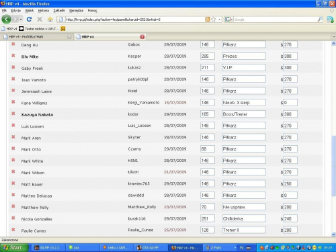Open HRP v4 bookmark in bookmarks toolbar
Image resolution: width=336 pixels, height=252 pixels.
tap(9, 29)
